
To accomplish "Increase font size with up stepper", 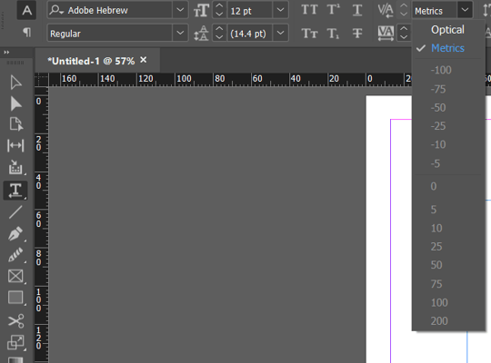I will pos(219,6).
